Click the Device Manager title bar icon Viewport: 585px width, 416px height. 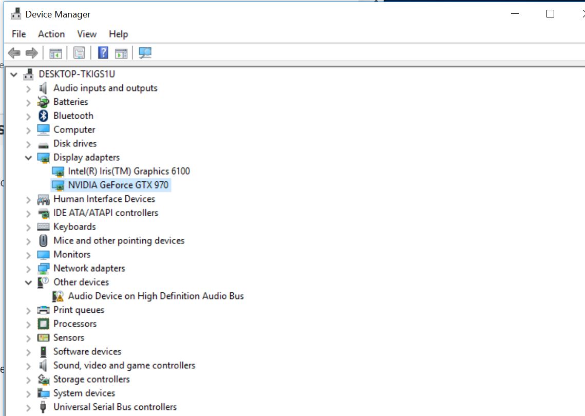(16, 14)
